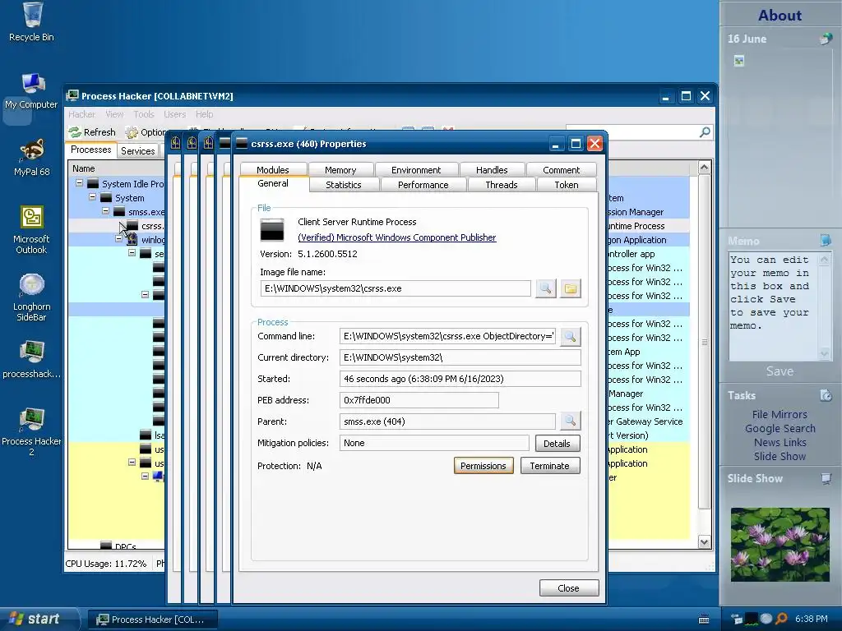Switch to the Modules tab
The height and width of the screenshot is (631, 842).
point(273,169)
